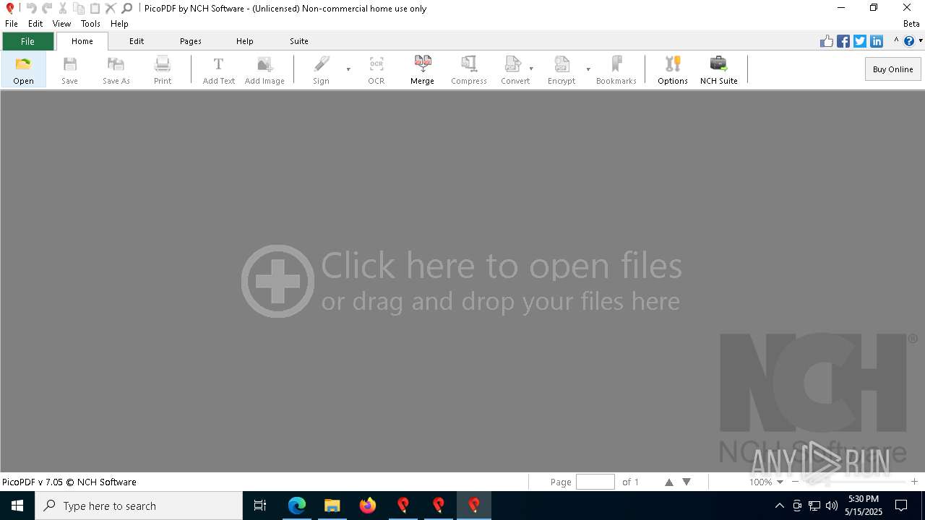Switch to the Home ribbon tab
The height and width of the screenshot is (520, 925).
[82, 41]
